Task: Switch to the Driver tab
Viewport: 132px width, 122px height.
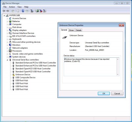Action: [71, 30]
